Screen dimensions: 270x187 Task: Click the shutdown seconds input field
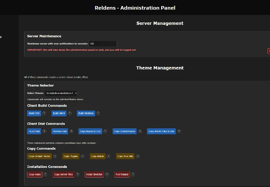pos(103,44)
